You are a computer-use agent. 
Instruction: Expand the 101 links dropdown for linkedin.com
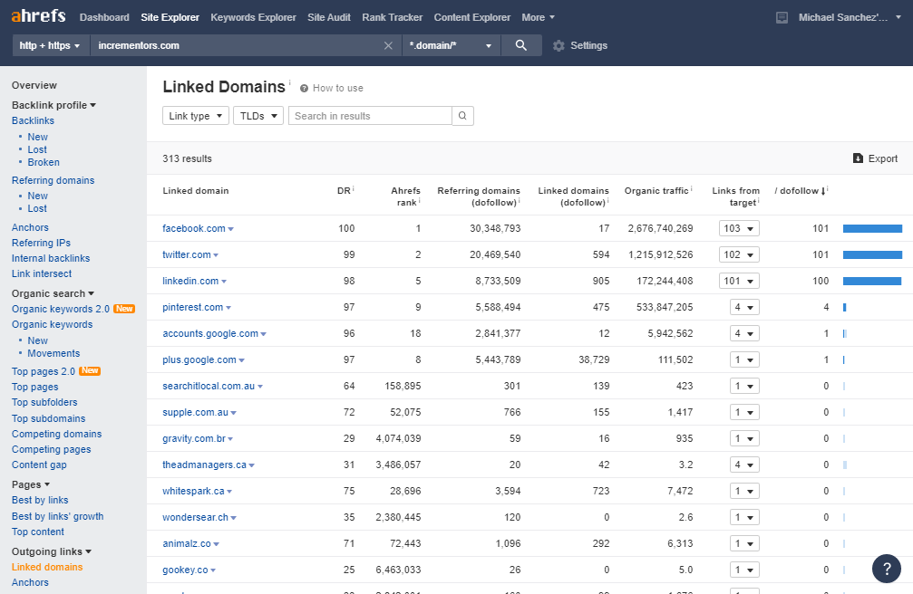click(x=739, y=281)
